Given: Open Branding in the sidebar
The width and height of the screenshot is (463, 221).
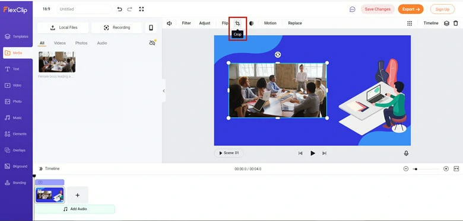Looking at the screenshot, I should [x=15, y=182].
